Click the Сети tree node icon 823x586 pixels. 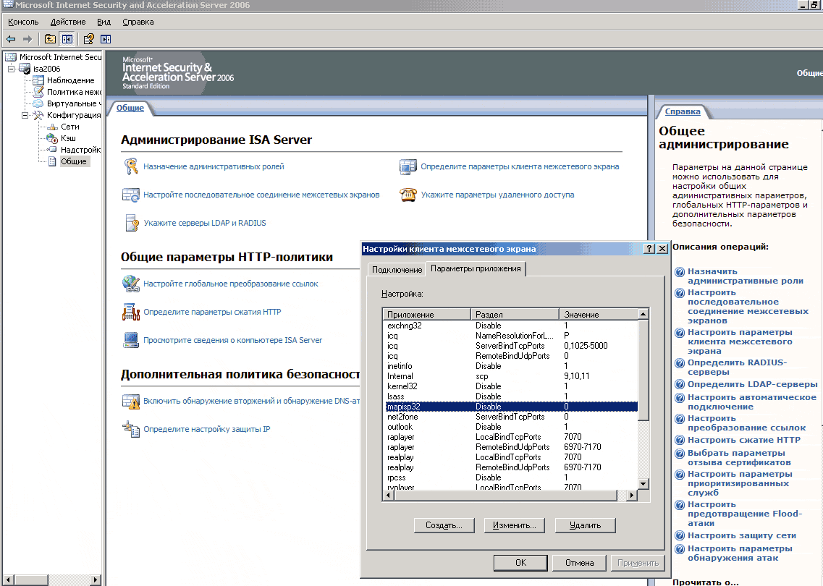(52, 127)
